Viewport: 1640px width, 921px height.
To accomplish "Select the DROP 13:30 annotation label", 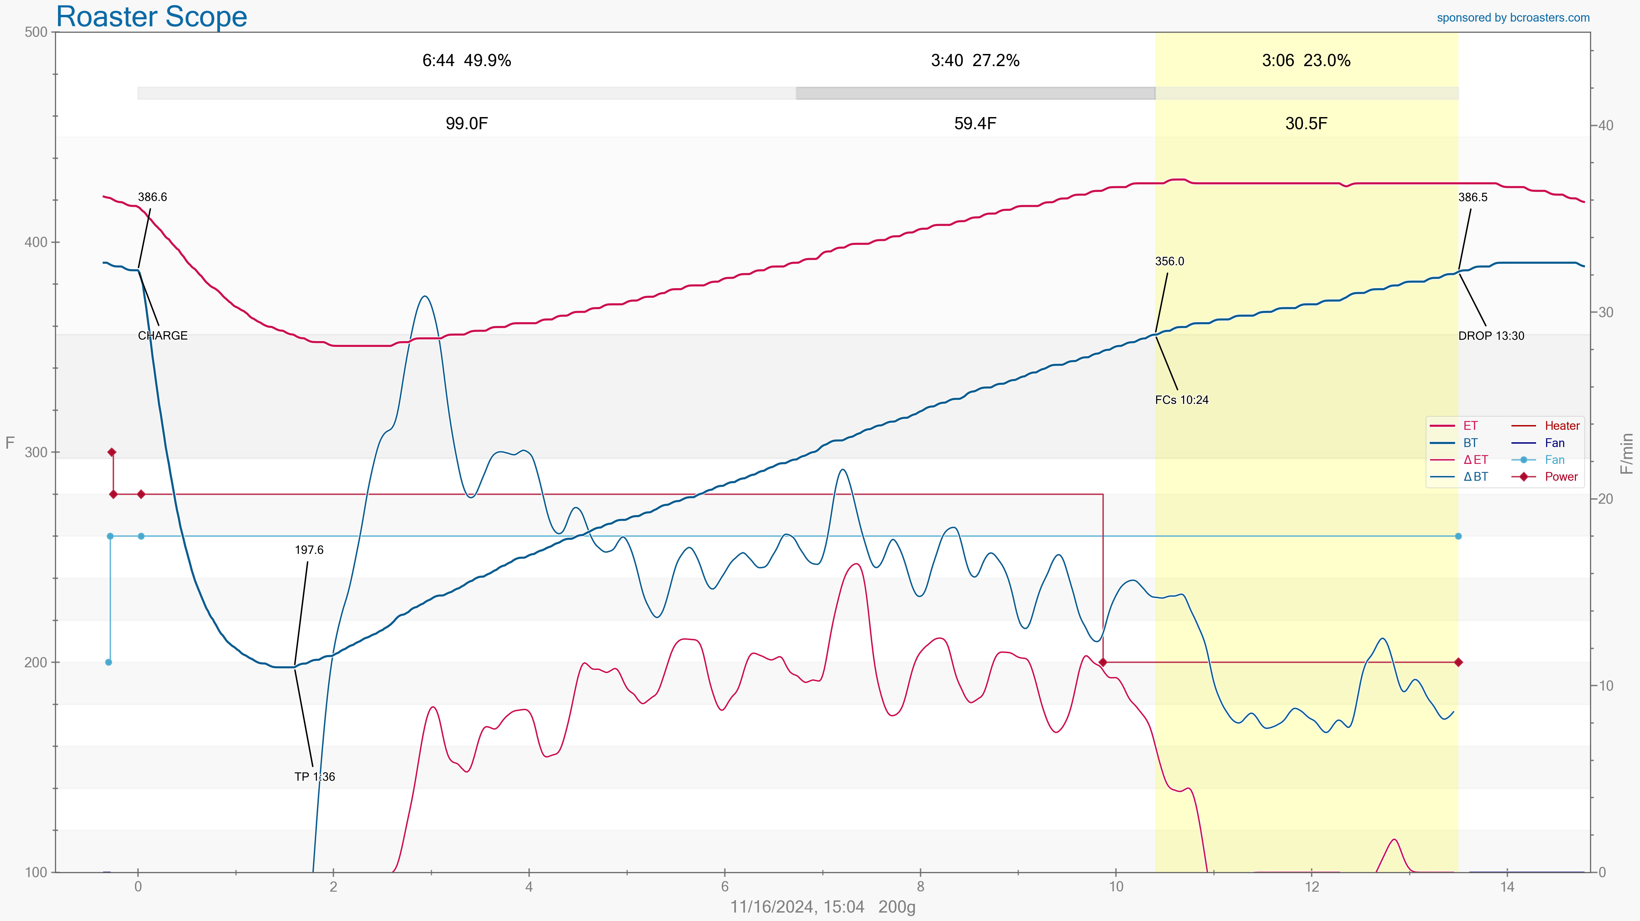I will click(x=1491, y=335).
